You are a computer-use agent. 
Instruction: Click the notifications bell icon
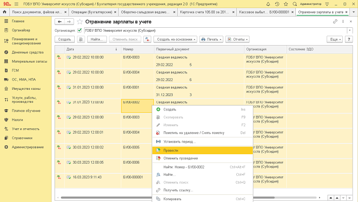(x=268, y=4)
